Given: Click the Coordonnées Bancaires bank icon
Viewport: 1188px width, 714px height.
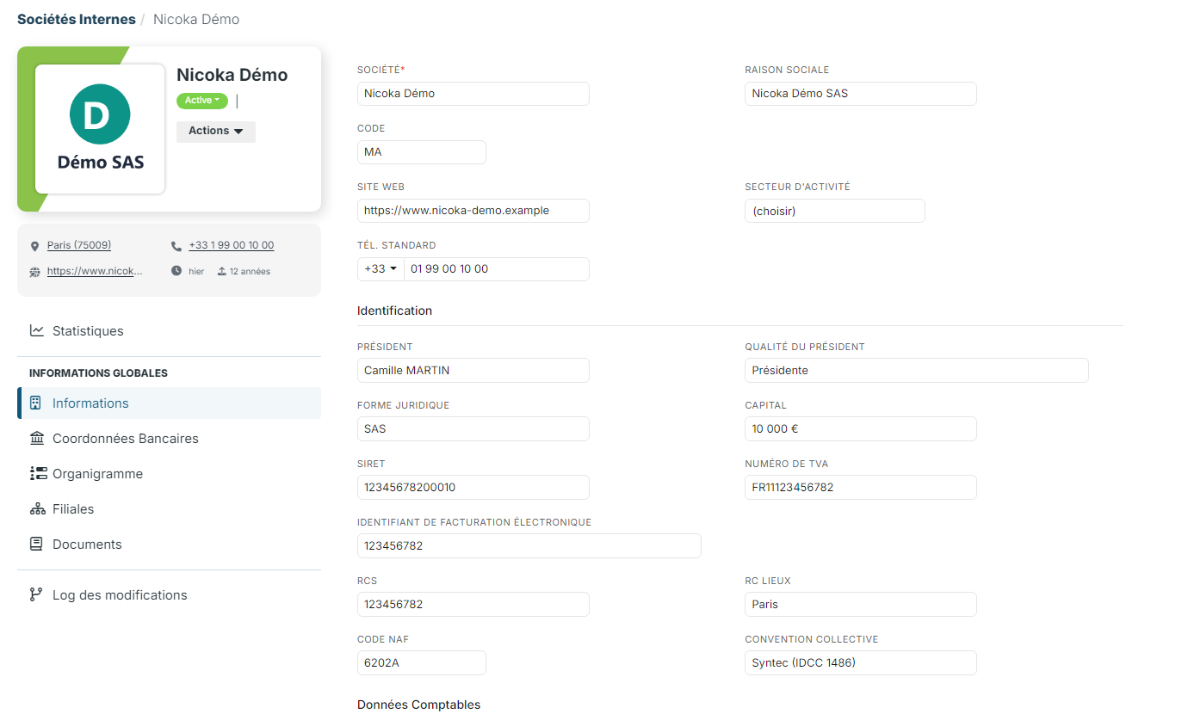Looking at the screenshot, I should pyautogui.click(x=37, y=438).
